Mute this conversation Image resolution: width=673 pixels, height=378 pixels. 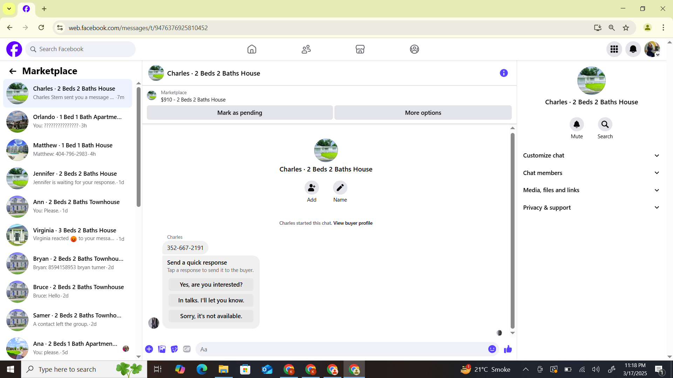(x=577, y=125)
